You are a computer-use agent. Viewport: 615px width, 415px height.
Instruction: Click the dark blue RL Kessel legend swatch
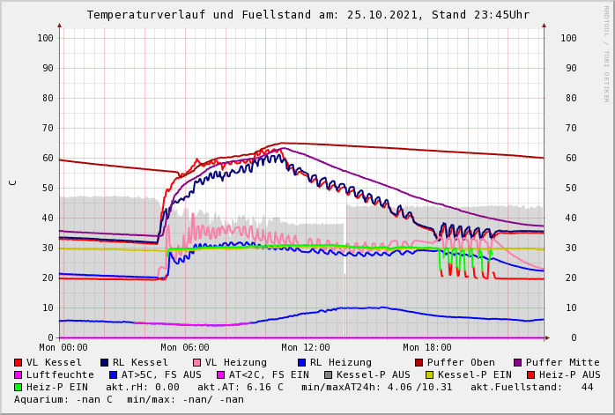(104, 363)
